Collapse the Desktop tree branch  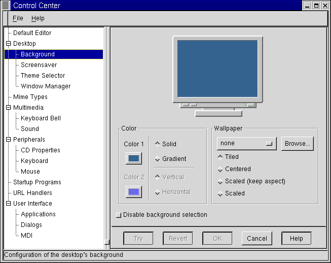(x=8, y=44)
